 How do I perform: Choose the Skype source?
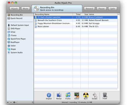point(20,49)
